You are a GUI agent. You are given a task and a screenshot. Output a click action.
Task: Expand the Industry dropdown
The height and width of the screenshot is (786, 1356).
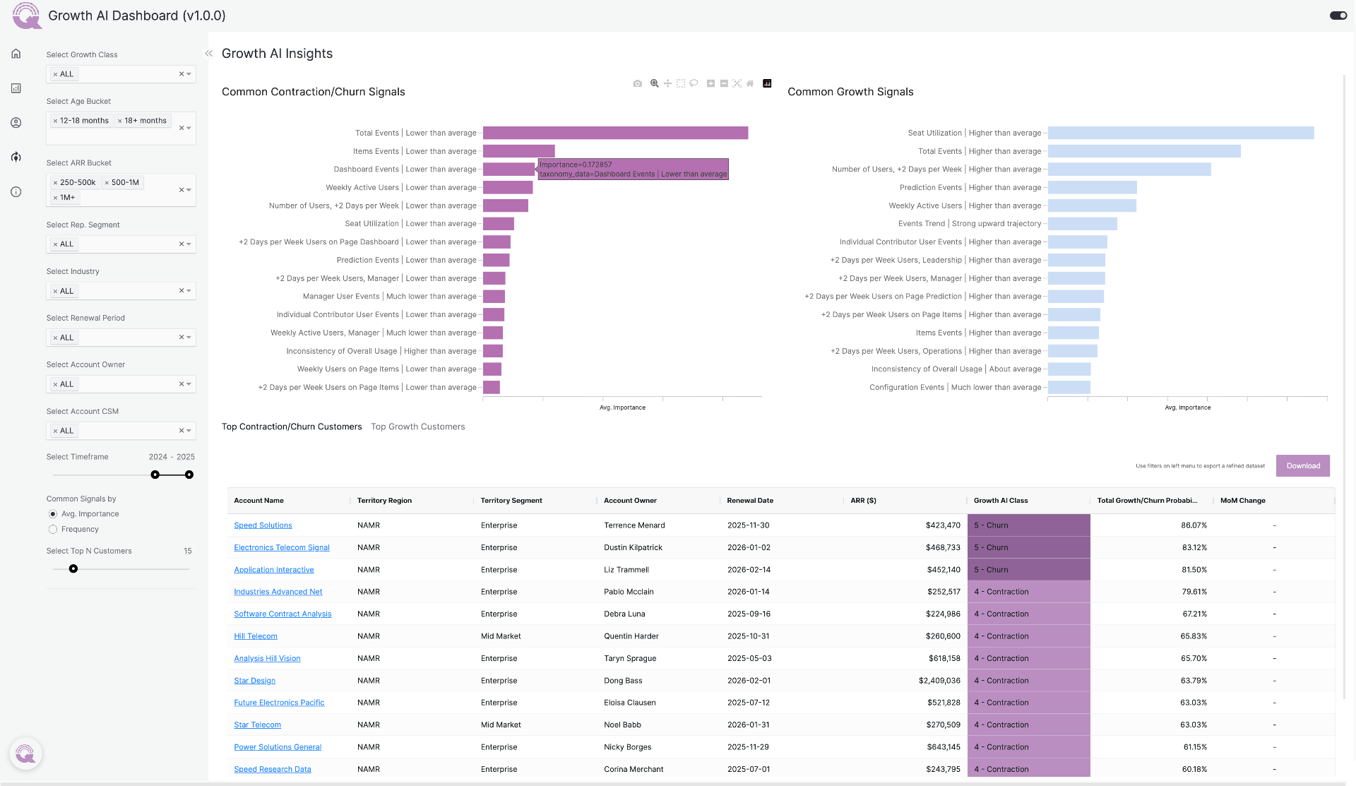pyautogui.click(x=189, y=291)
